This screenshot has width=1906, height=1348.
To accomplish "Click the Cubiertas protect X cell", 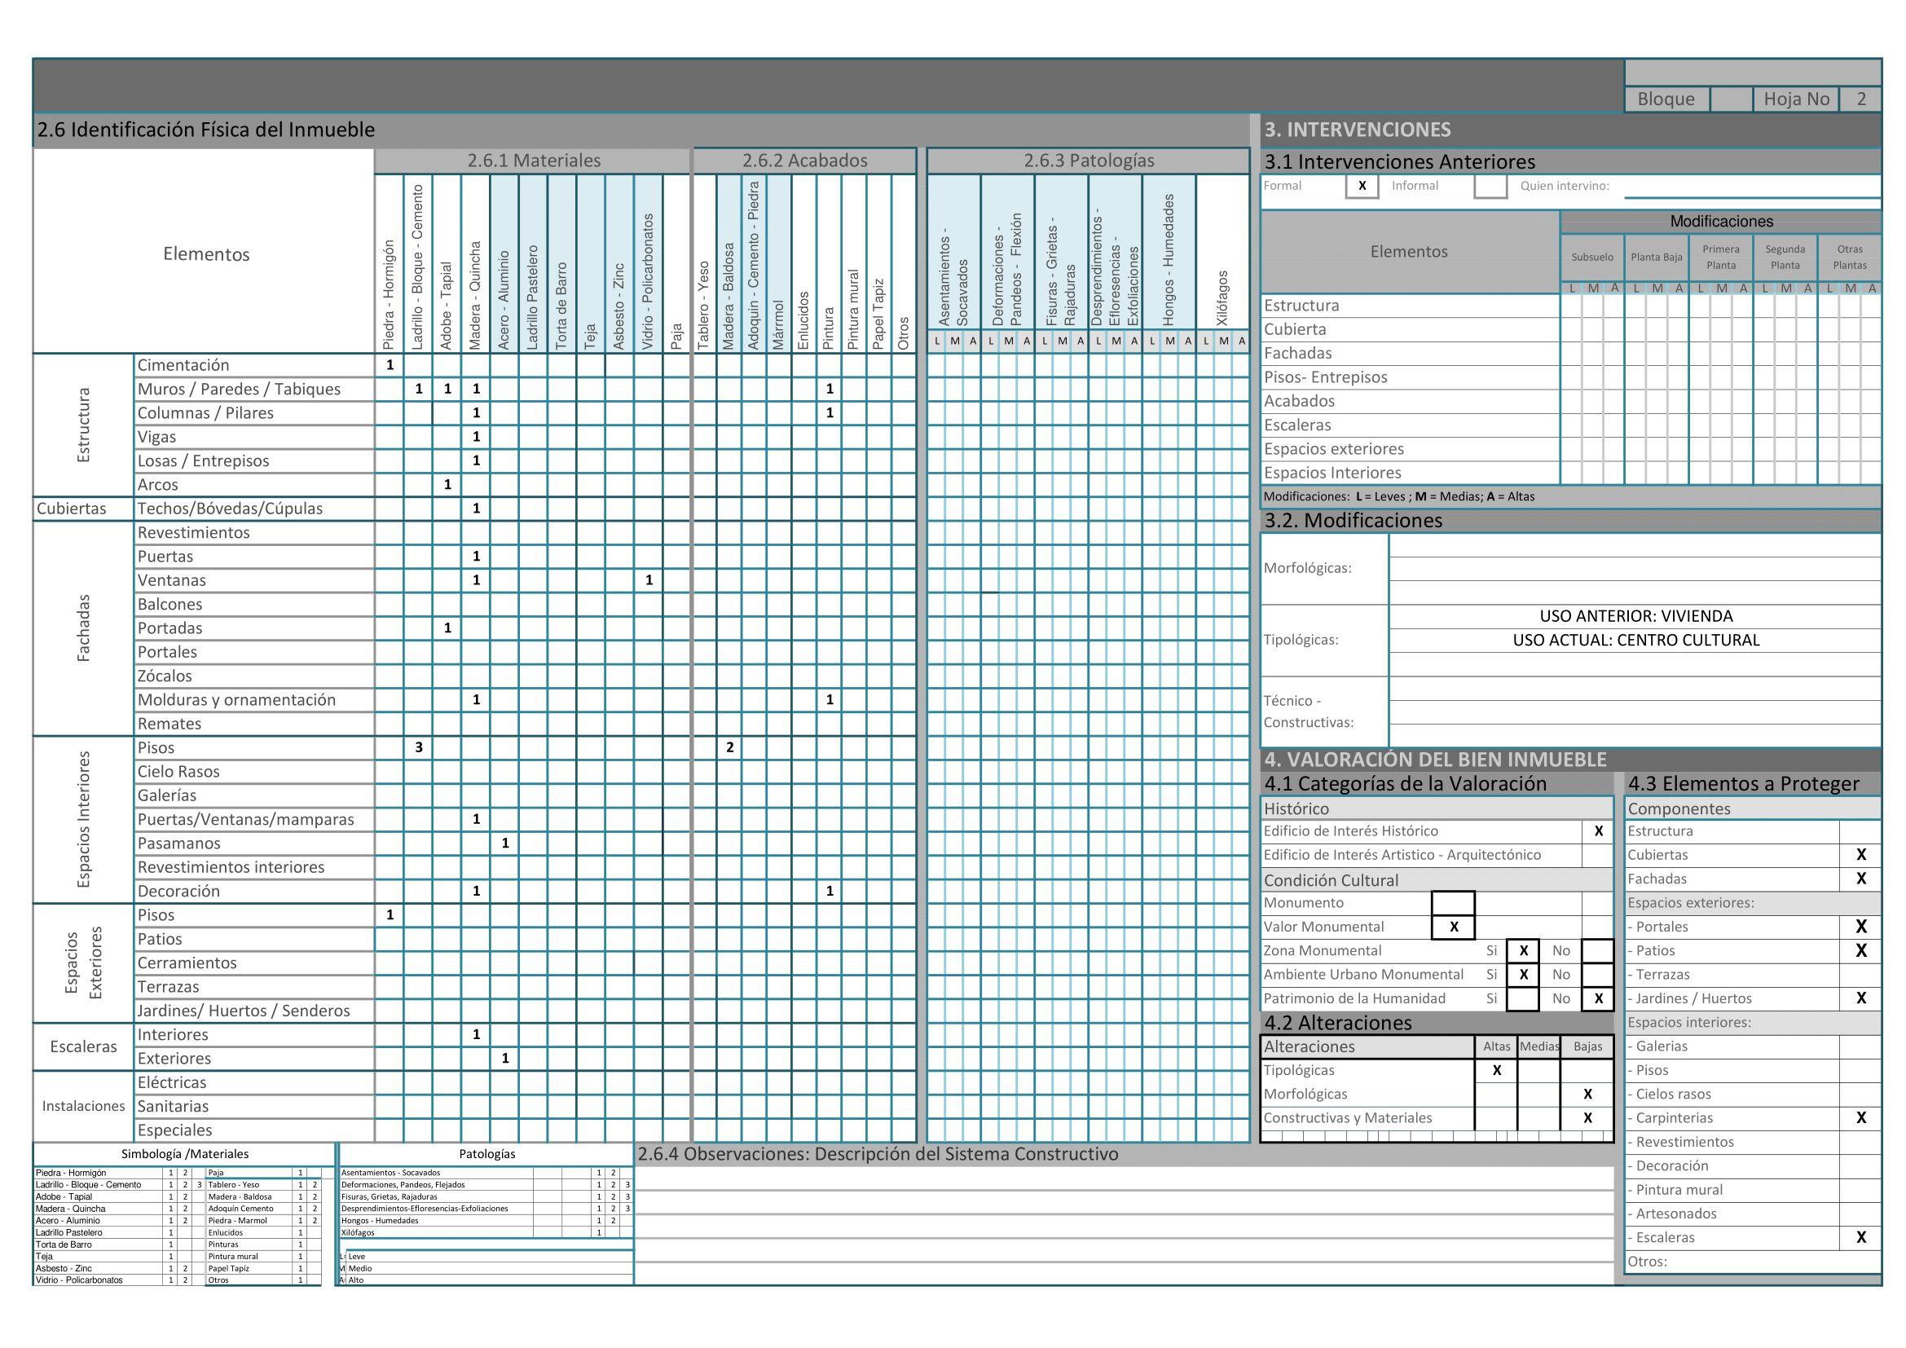I will (x=1860, y=855).
